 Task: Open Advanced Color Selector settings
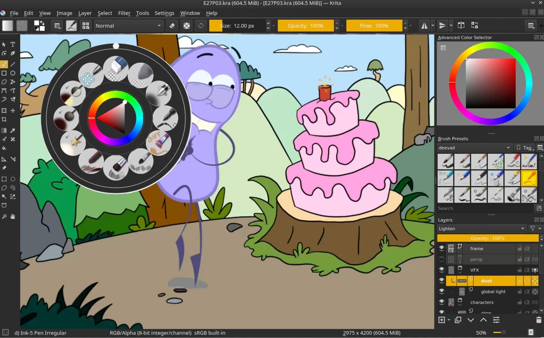(443, 48)
